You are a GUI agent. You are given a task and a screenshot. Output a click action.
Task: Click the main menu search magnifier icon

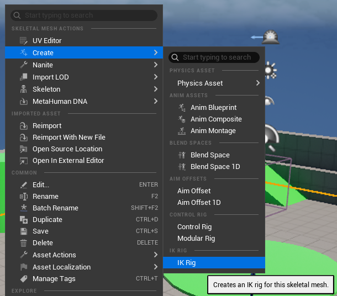pos(17,15)
